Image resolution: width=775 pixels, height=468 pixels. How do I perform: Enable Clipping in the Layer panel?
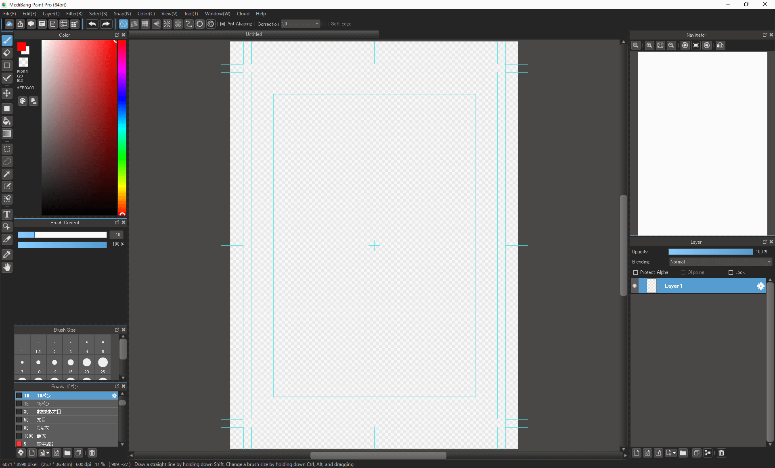click(x=683, y=272)
